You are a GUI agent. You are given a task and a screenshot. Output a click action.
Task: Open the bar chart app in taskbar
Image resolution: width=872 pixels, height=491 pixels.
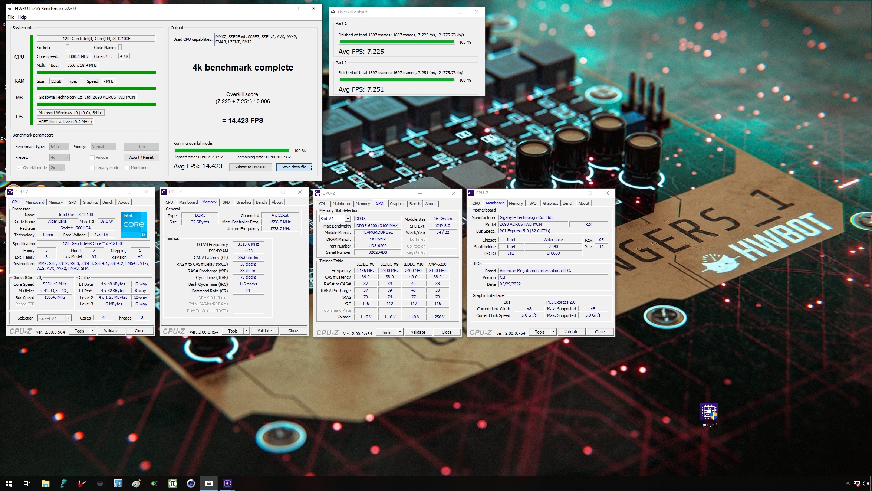point(118,484)
